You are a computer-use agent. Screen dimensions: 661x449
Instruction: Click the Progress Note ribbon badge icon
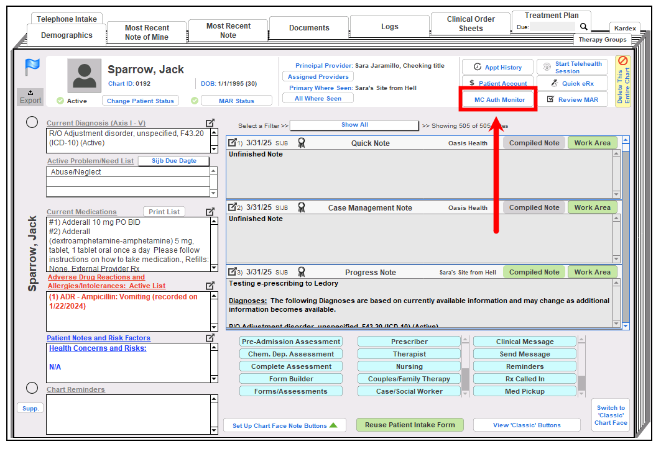pos(302,272)
